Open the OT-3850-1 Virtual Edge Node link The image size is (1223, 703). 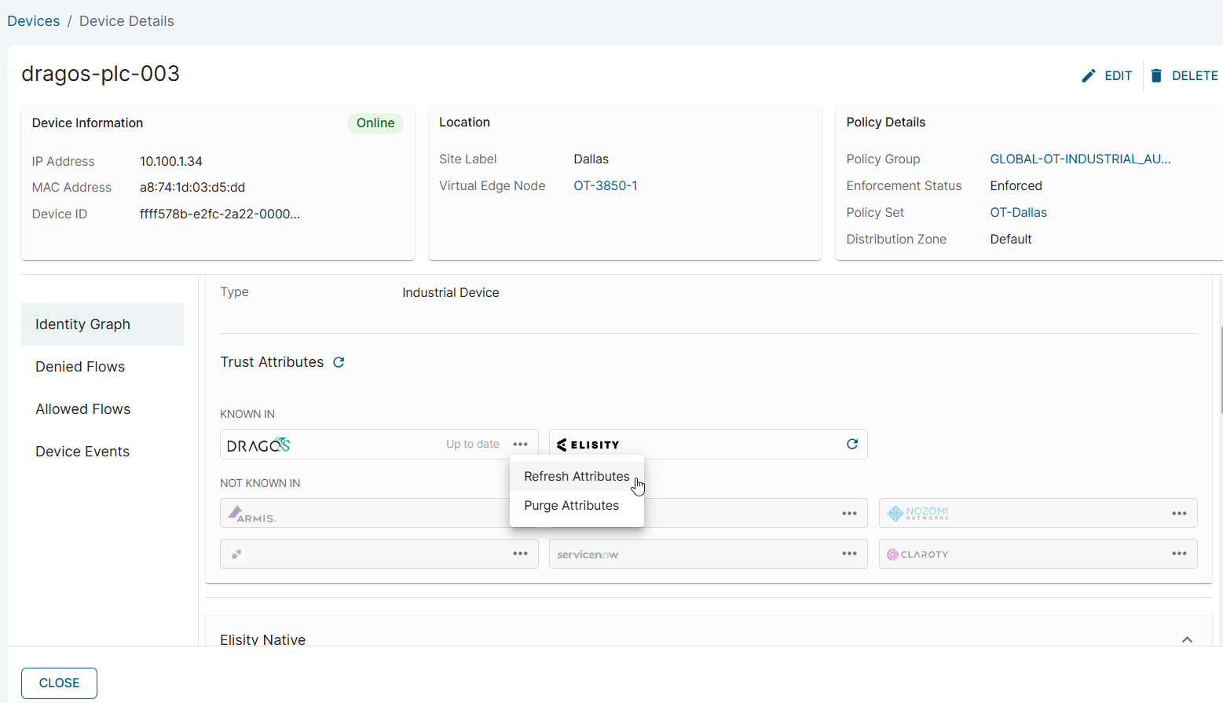point(605,185)
